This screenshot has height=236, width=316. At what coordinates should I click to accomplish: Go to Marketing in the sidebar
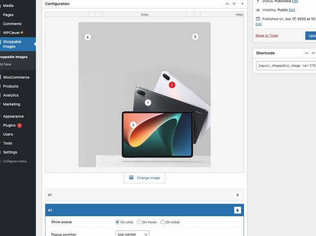click(x=12, y=104)
